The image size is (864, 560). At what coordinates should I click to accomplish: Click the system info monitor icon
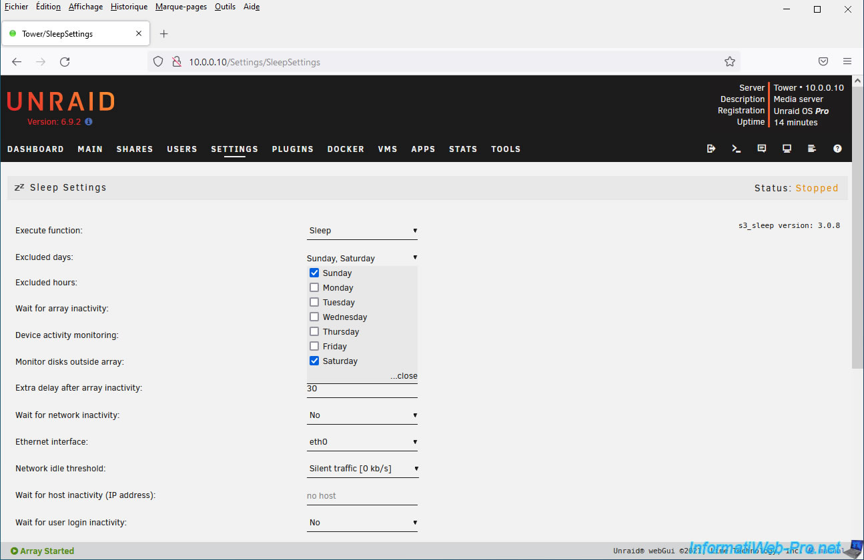787,149
